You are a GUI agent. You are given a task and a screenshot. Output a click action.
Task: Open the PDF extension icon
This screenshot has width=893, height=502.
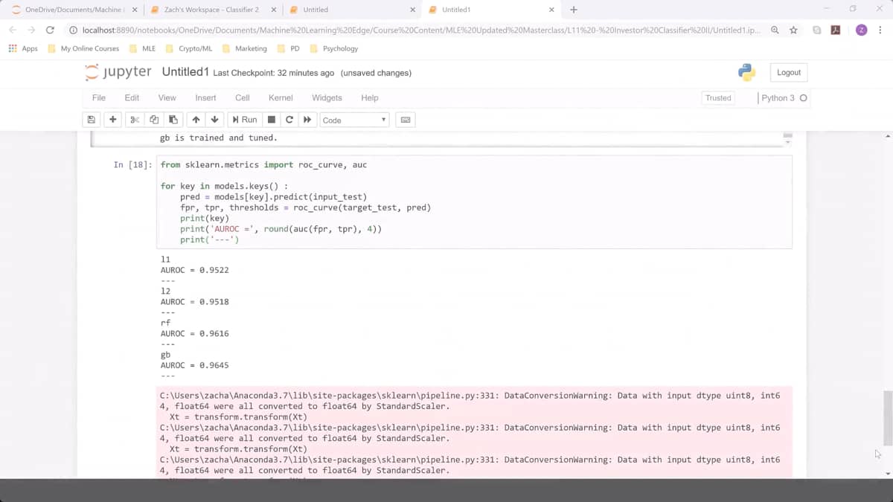click(836, 30)
